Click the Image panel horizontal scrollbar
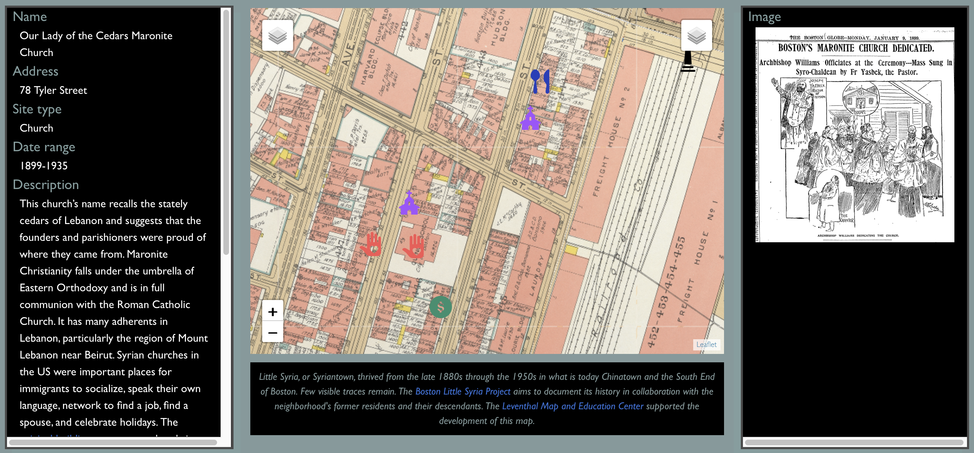The height and width of the screenshot is (453, 974). pos(854,442)
